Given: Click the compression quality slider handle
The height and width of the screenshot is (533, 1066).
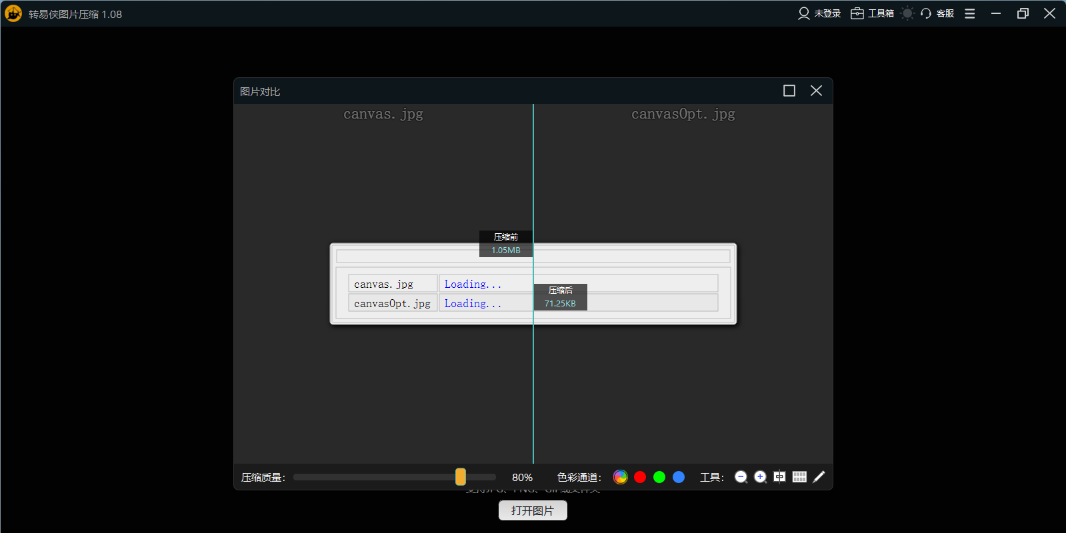Looking at the screenshot, I should click(x=461, y=476).
